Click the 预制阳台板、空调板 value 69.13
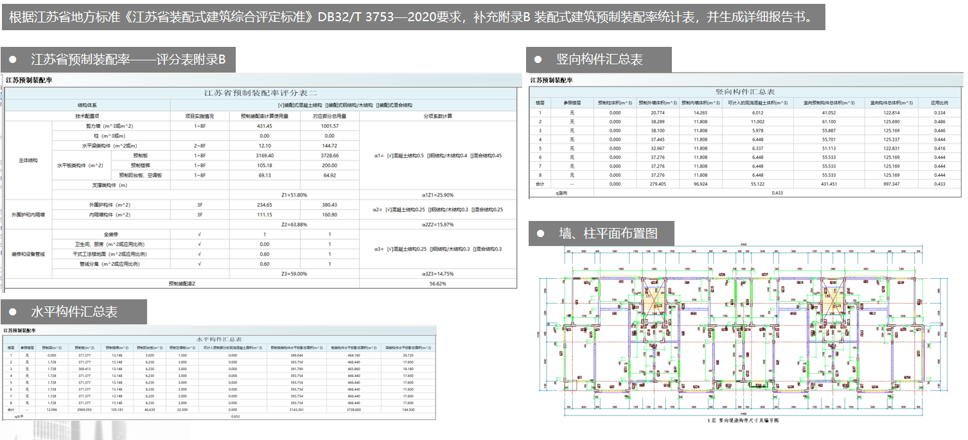 (265, 175)
